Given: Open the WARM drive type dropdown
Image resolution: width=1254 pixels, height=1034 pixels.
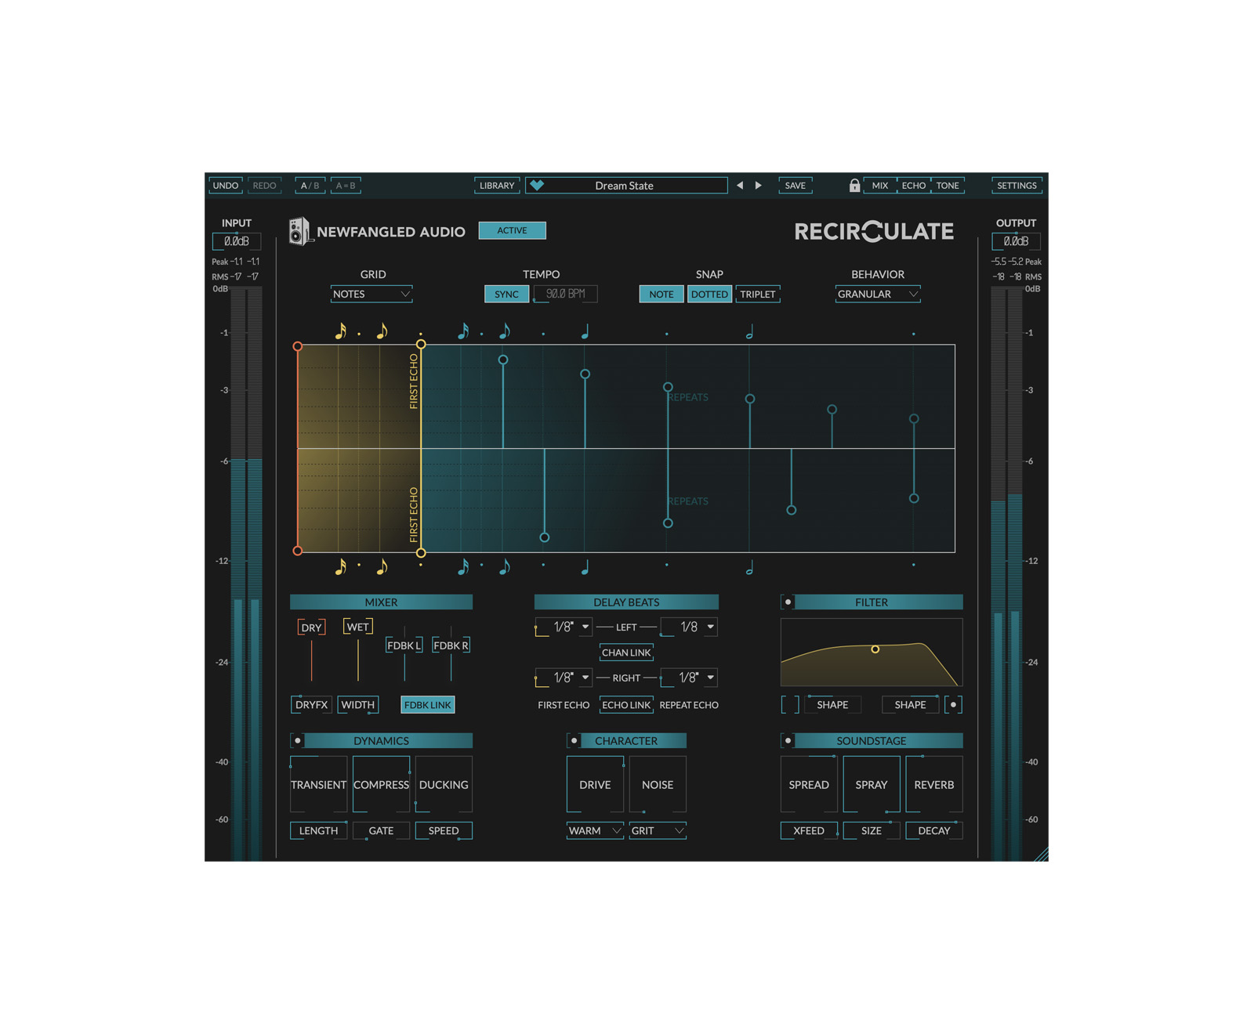Looking at the screenshot, I should tap(594, 831).
